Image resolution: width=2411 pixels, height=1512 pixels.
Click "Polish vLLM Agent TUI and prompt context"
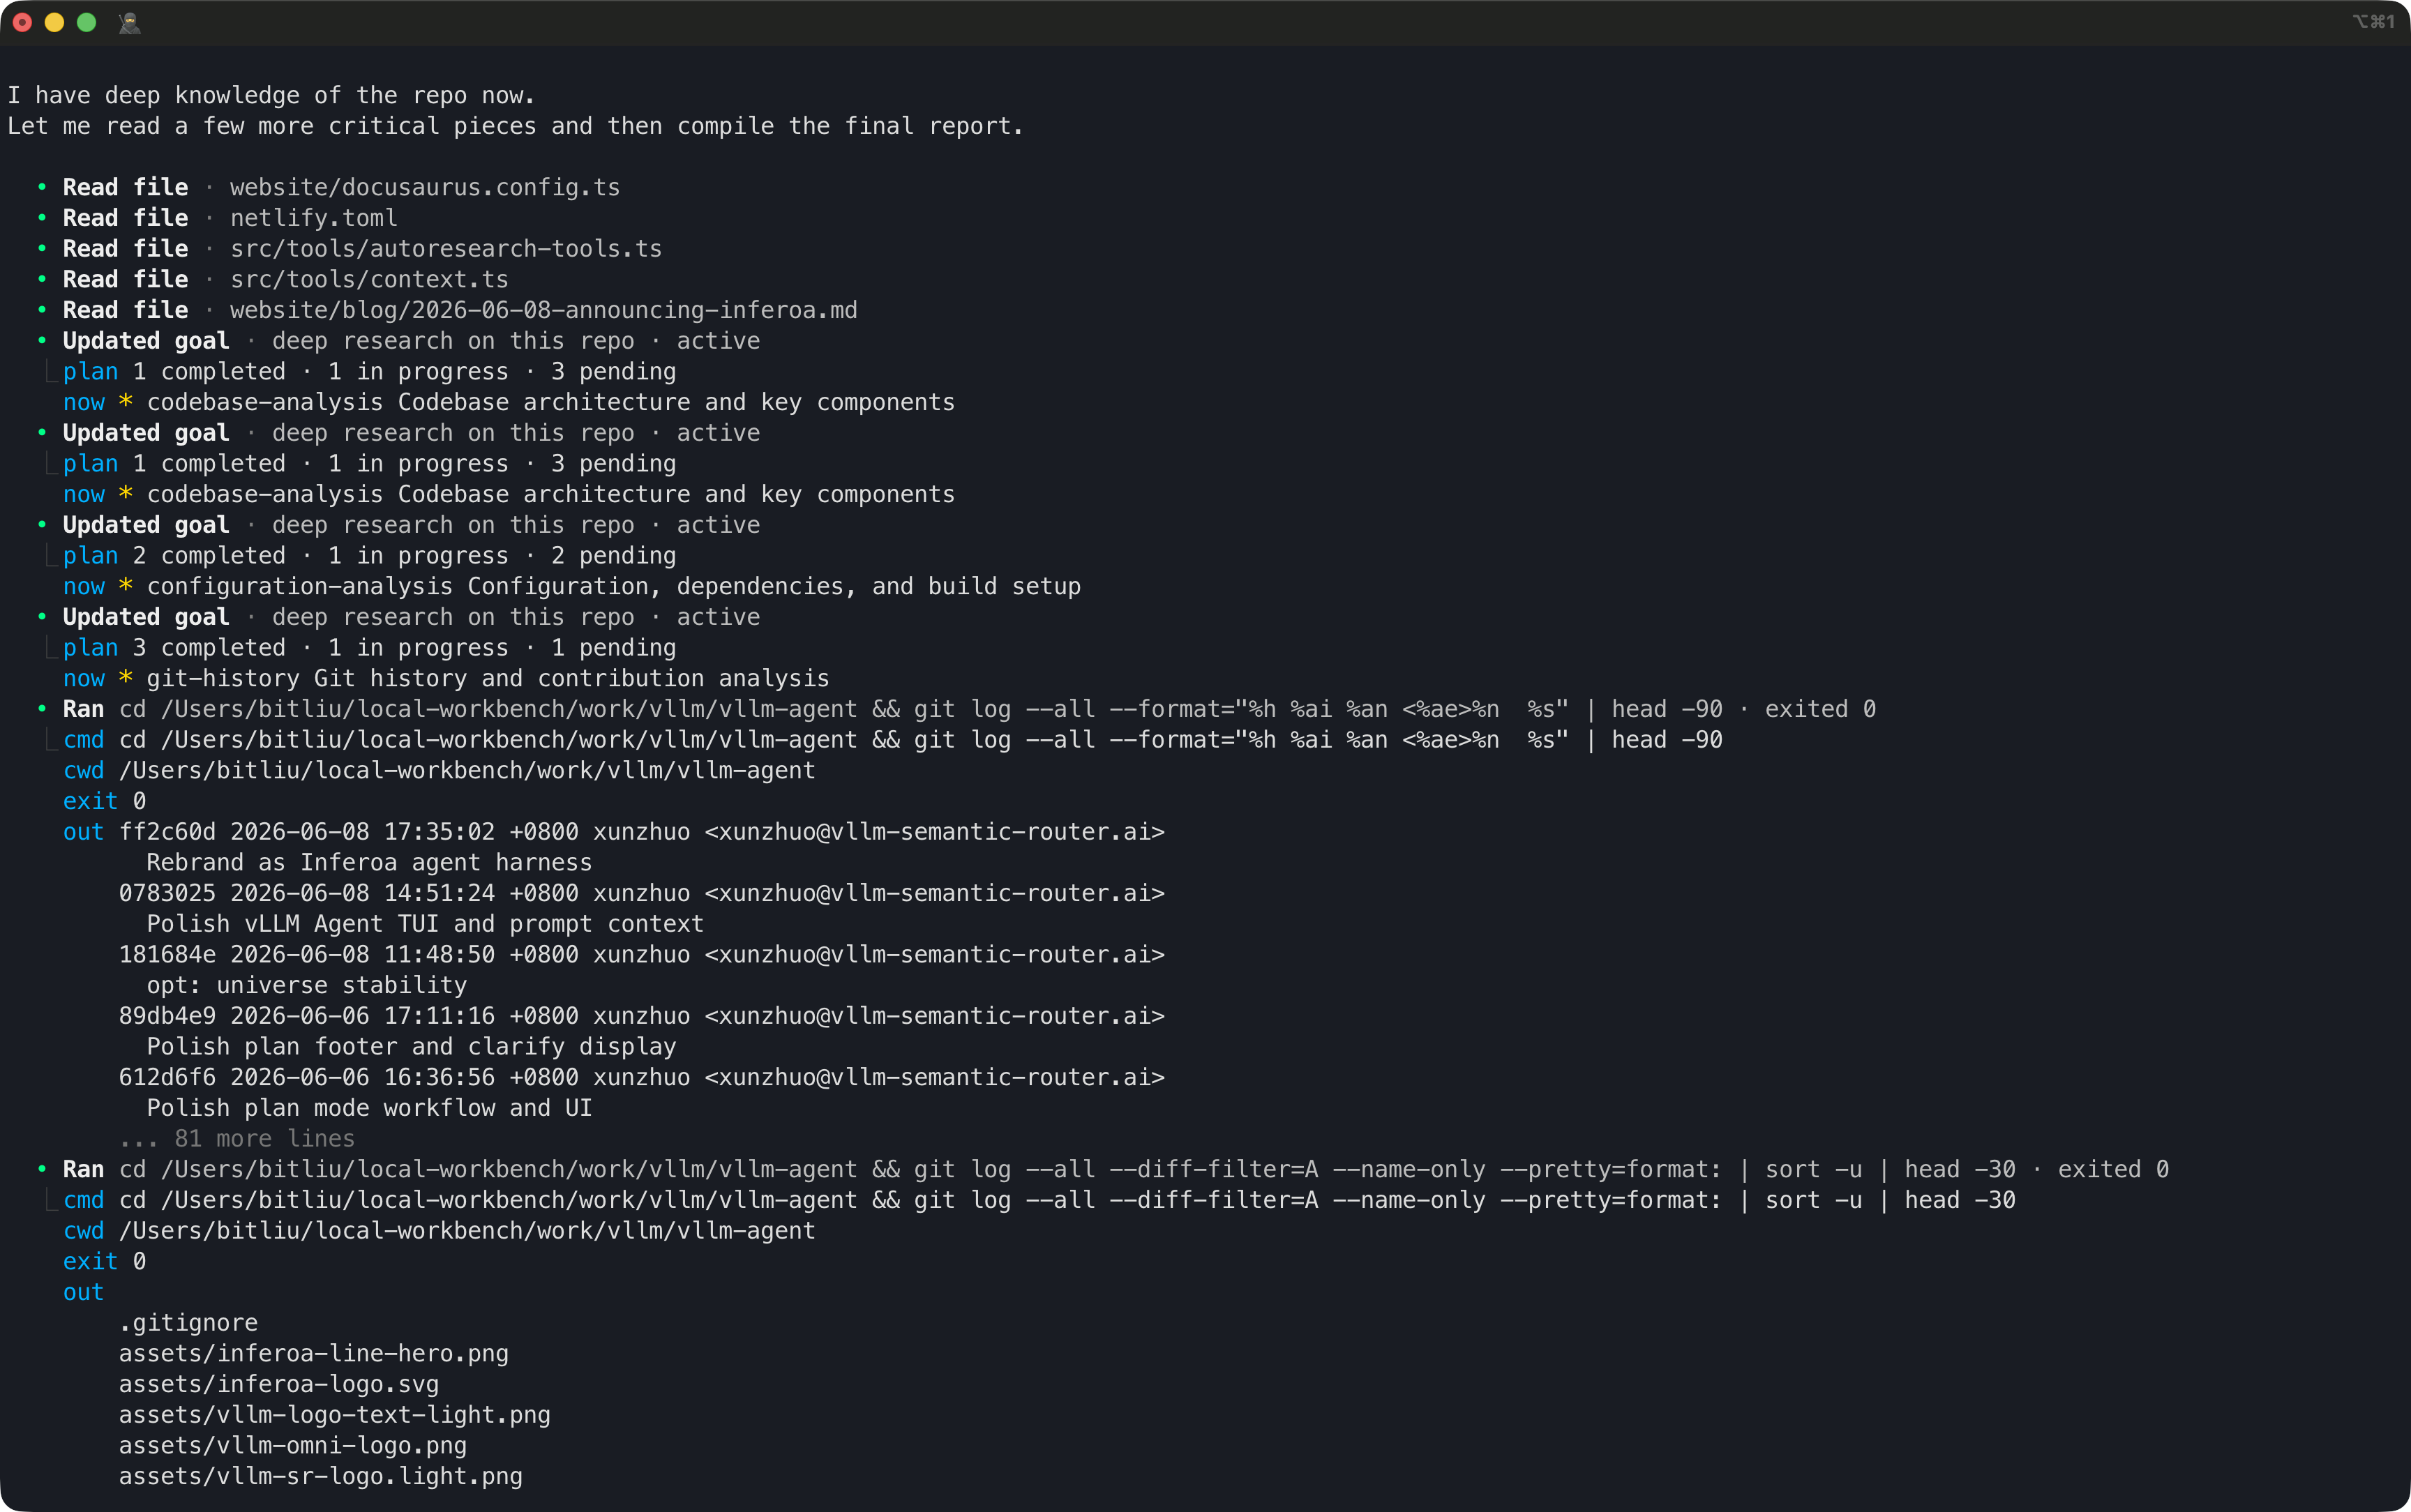[425, 924]
